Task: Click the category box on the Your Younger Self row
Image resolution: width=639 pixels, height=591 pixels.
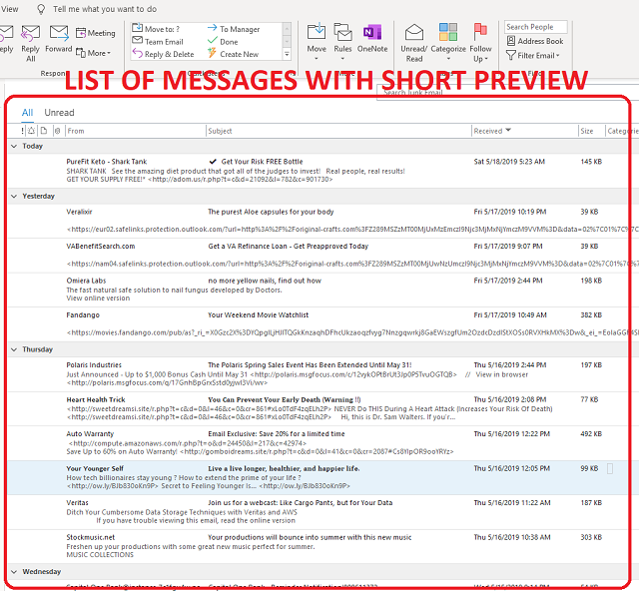Action: click(x=610, y=469)
